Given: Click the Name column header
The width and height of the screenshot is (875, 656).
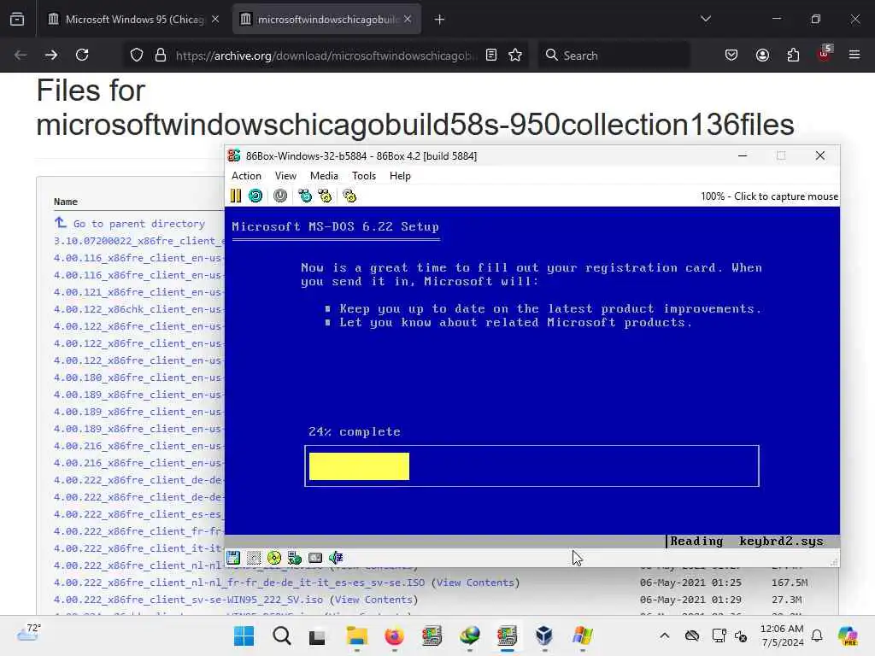Looking at the screenshot, I should coord(66,202).
